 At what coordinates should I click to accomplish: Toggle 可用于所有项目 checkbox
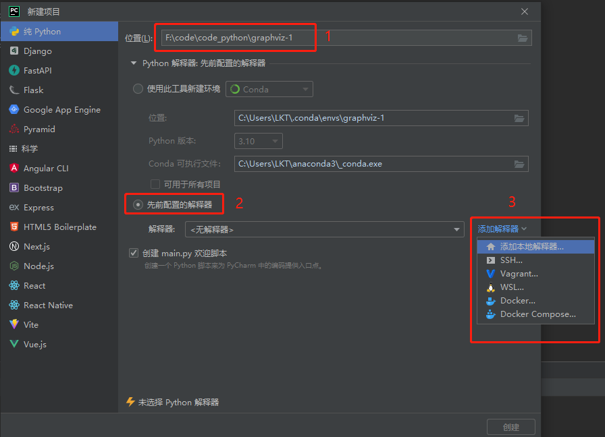(155, 184)
